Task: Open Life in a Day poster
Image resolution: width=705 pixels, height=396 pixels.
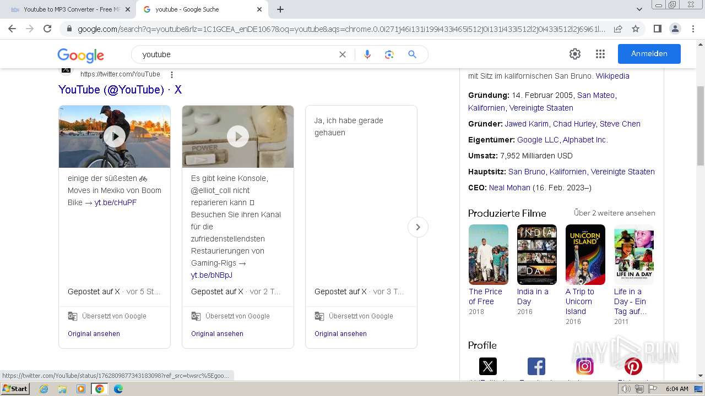Action: tap(634, 254)
